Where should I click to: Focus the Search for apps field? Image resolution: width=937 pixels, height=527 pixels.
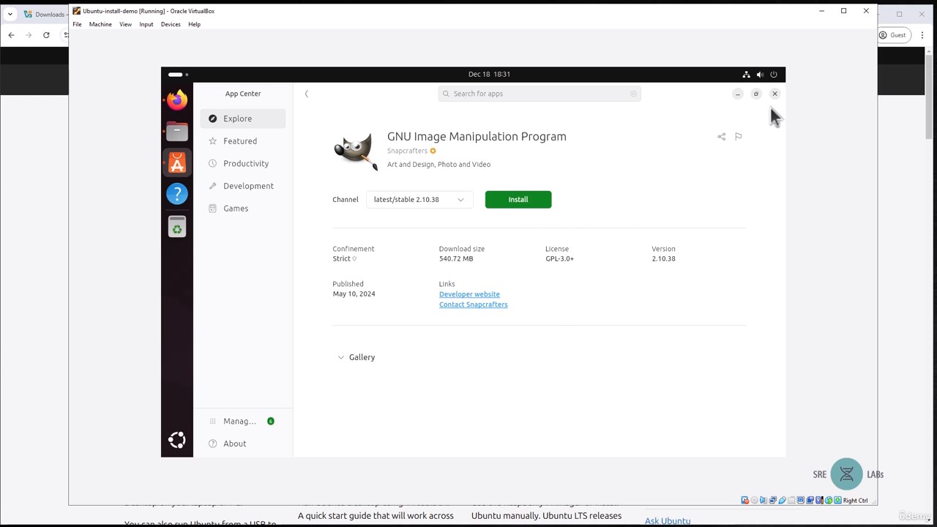pyautogui.click(x=540, y=94)
